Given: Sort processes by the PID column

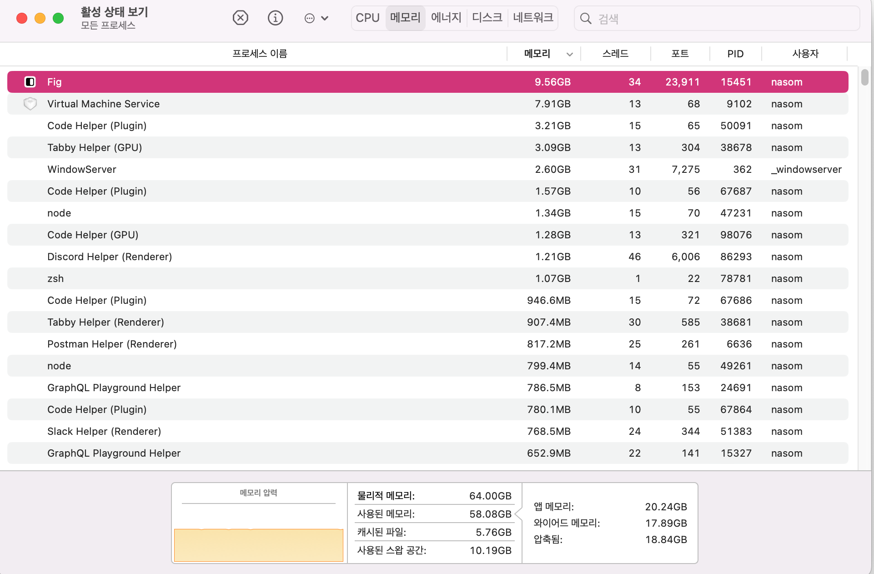Looking at the screenshot, I should (x=735, y=54).
